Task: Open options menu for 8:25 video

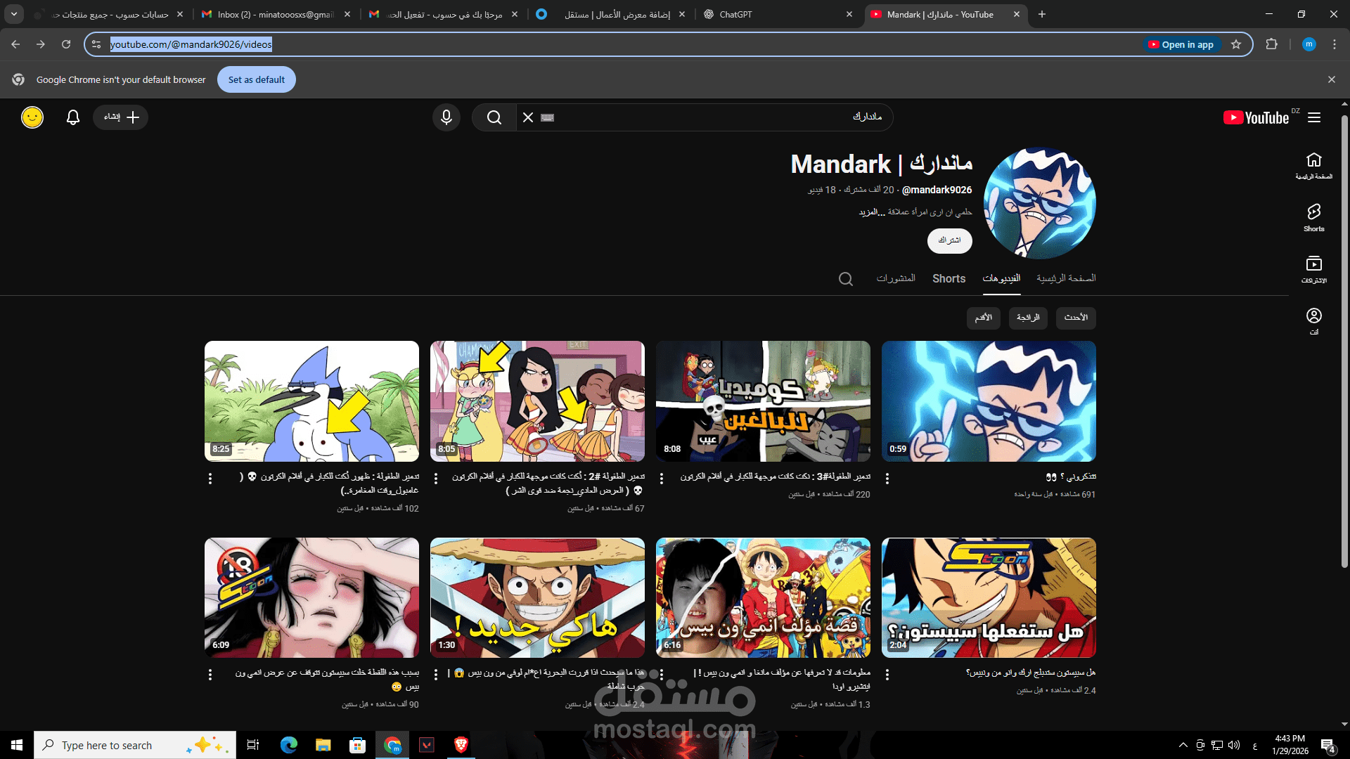Action: (x=210, y=479)
